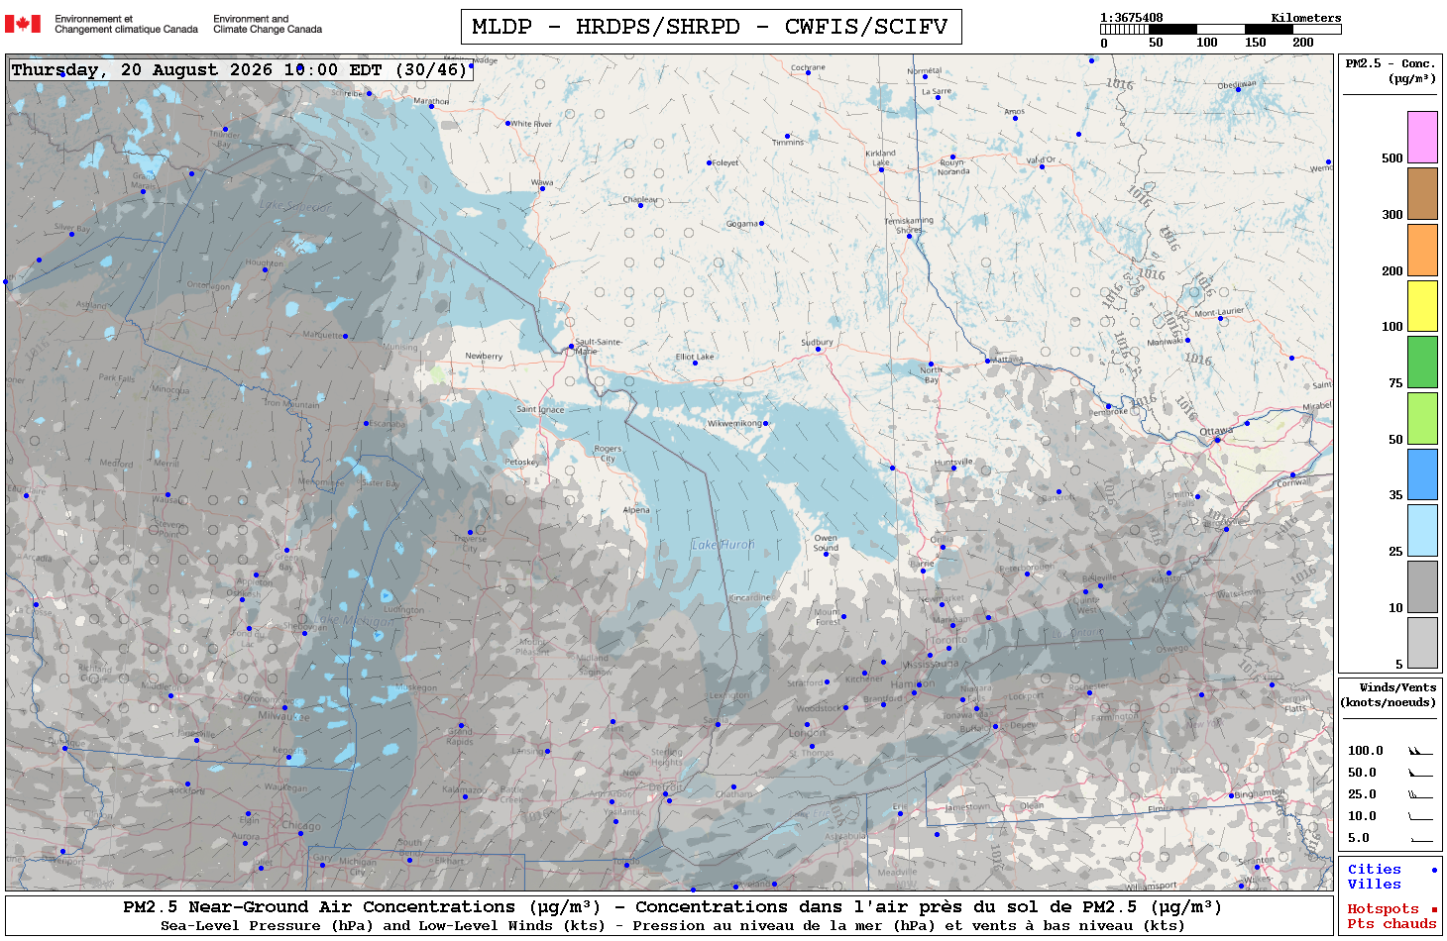Viewport: 1447px width, 941px height.
Task: Click the blue Cities/Villes legend dot
Action: tap(1434, 870)
